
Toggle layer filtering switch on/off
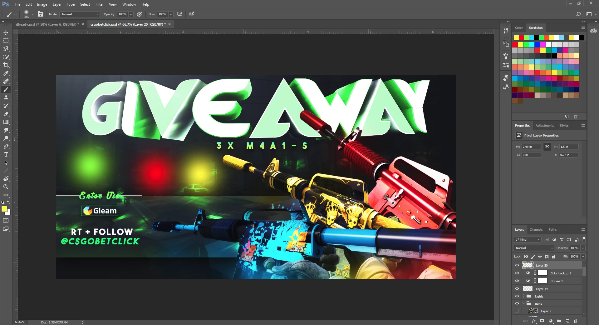coord(584,239)
